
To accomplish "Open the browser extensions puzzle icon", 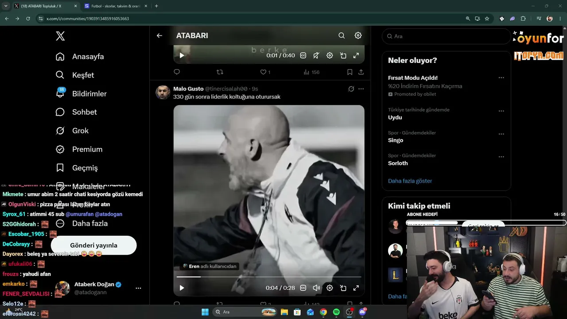I will [523, 19].
